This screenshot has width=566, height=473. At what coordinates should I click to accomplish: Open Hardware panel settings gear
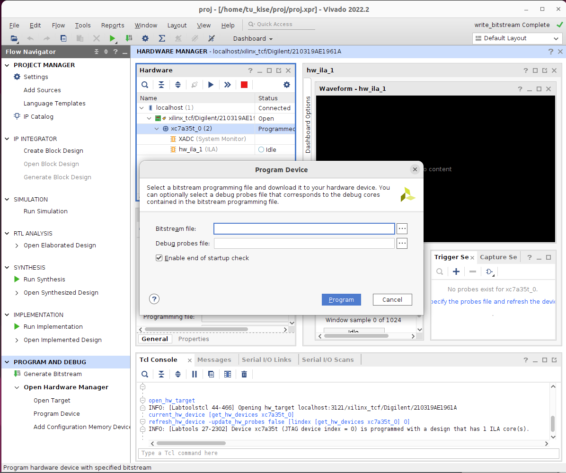286,85
